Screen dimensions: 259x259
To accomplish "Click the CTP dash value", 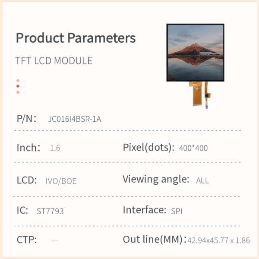I will coord(54,241).
